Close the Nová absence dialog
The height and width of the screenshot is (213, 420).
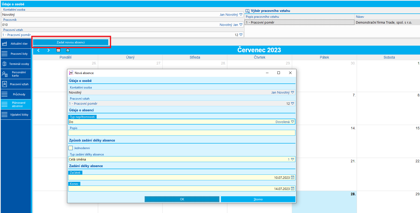(290, 73)
